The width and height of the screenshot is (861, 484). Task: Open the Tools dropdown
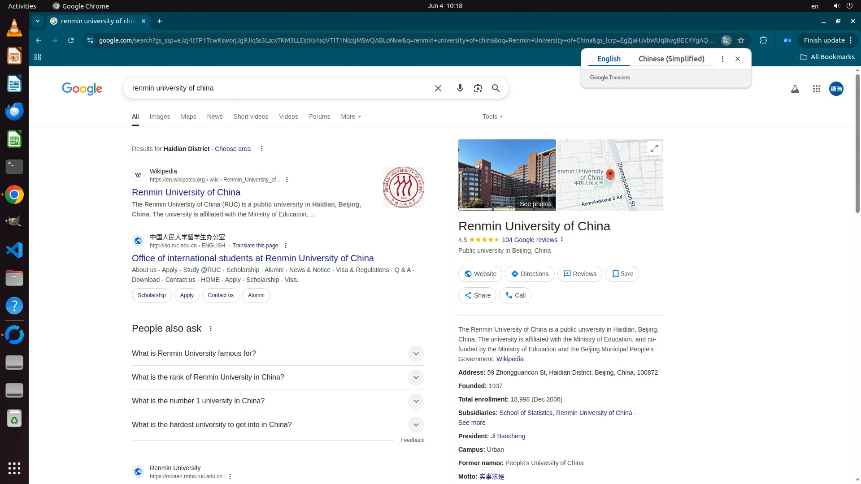click(x=492, y=117)
